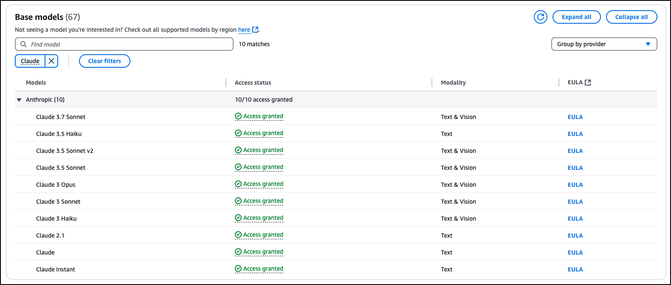Screen dimensions: 671x285
Task: Click Access granted status for Claude 3.5 Sonnet v2
Action: [x=263, y=150]
